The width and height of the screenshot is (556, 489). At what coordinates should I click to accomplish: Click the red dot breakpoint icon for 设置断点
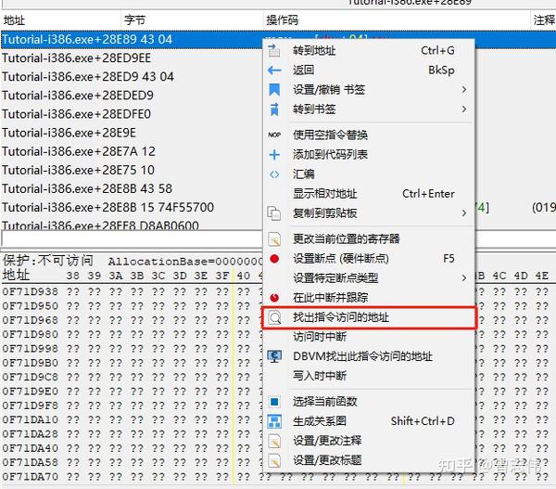coord(274,259)
